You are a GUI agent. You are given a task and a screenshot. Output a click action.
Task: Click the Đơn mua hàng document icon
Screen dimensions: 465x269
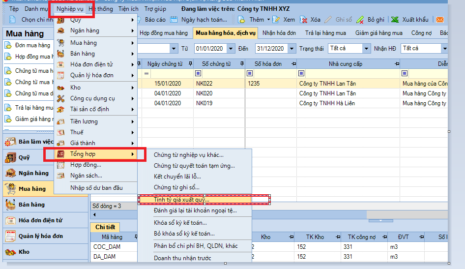pos(8,45)
